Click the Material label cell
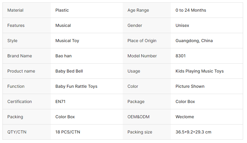This screenshot has width=247, height=143. [x=15, y=10]
